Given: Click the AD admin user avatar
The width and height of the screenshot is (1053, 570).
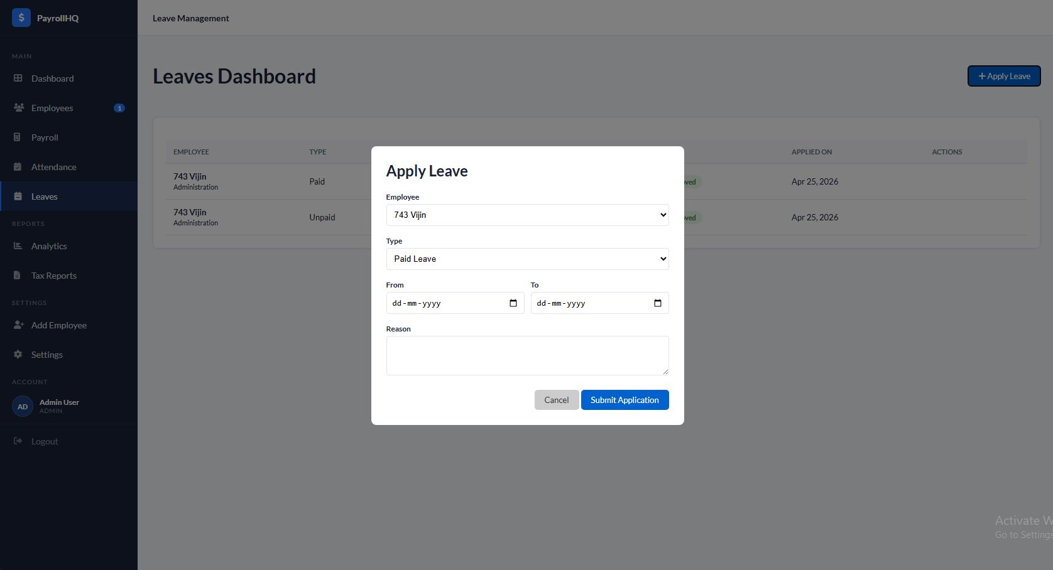Looking at the screenshot, I should tap(23, 407).
